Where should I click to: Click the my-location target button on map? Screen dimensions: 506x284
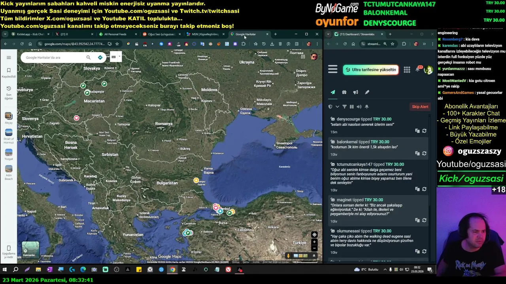(x=314, y=235)
